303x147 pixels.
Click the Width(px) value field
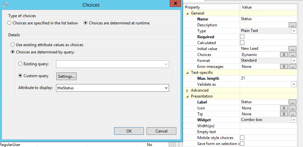click(268, 126)
